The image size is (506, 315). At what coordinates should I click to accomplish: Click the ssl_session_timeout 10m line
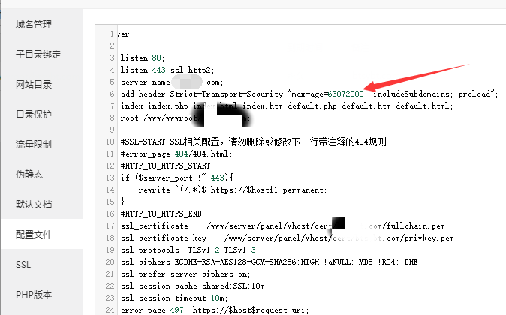(174, 298)
